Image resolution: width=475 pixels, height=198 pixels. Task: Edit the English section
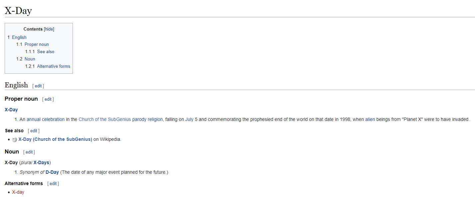(38, 86)
